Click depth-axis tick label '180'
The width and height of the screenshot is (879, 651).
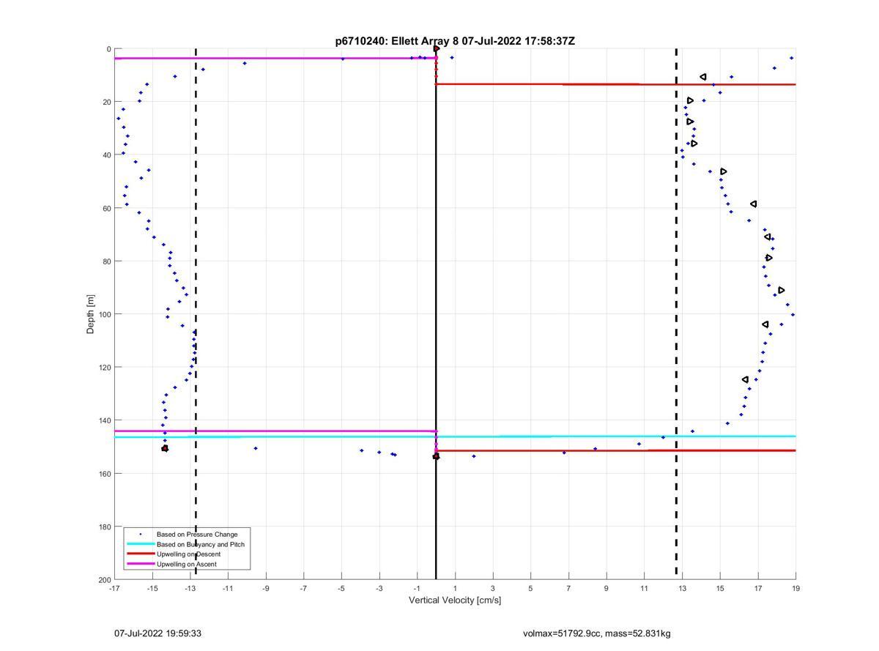coord(105,527)
